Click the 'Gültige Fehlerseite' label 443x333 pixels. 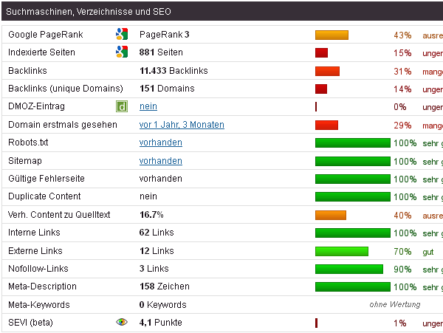(47, 179)
